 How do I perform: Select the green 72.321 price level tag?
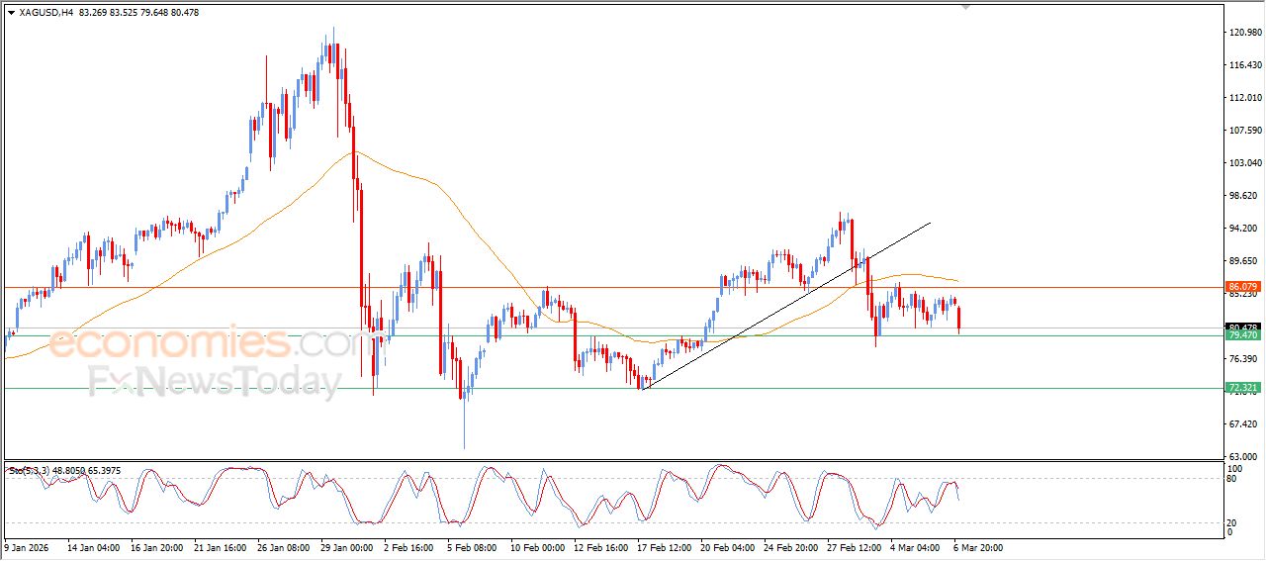(1243, 388)
